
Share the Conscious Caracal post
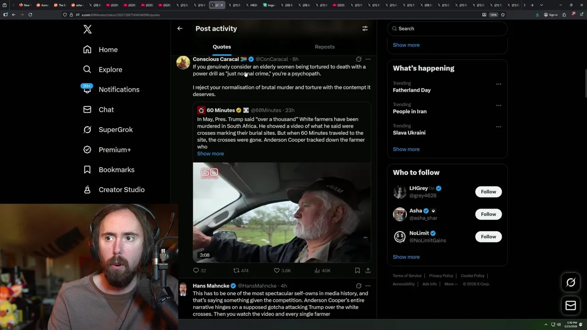pos(368,270)
